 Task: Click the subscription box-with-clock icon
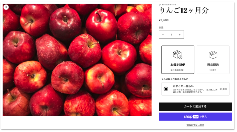pos(178,55)
